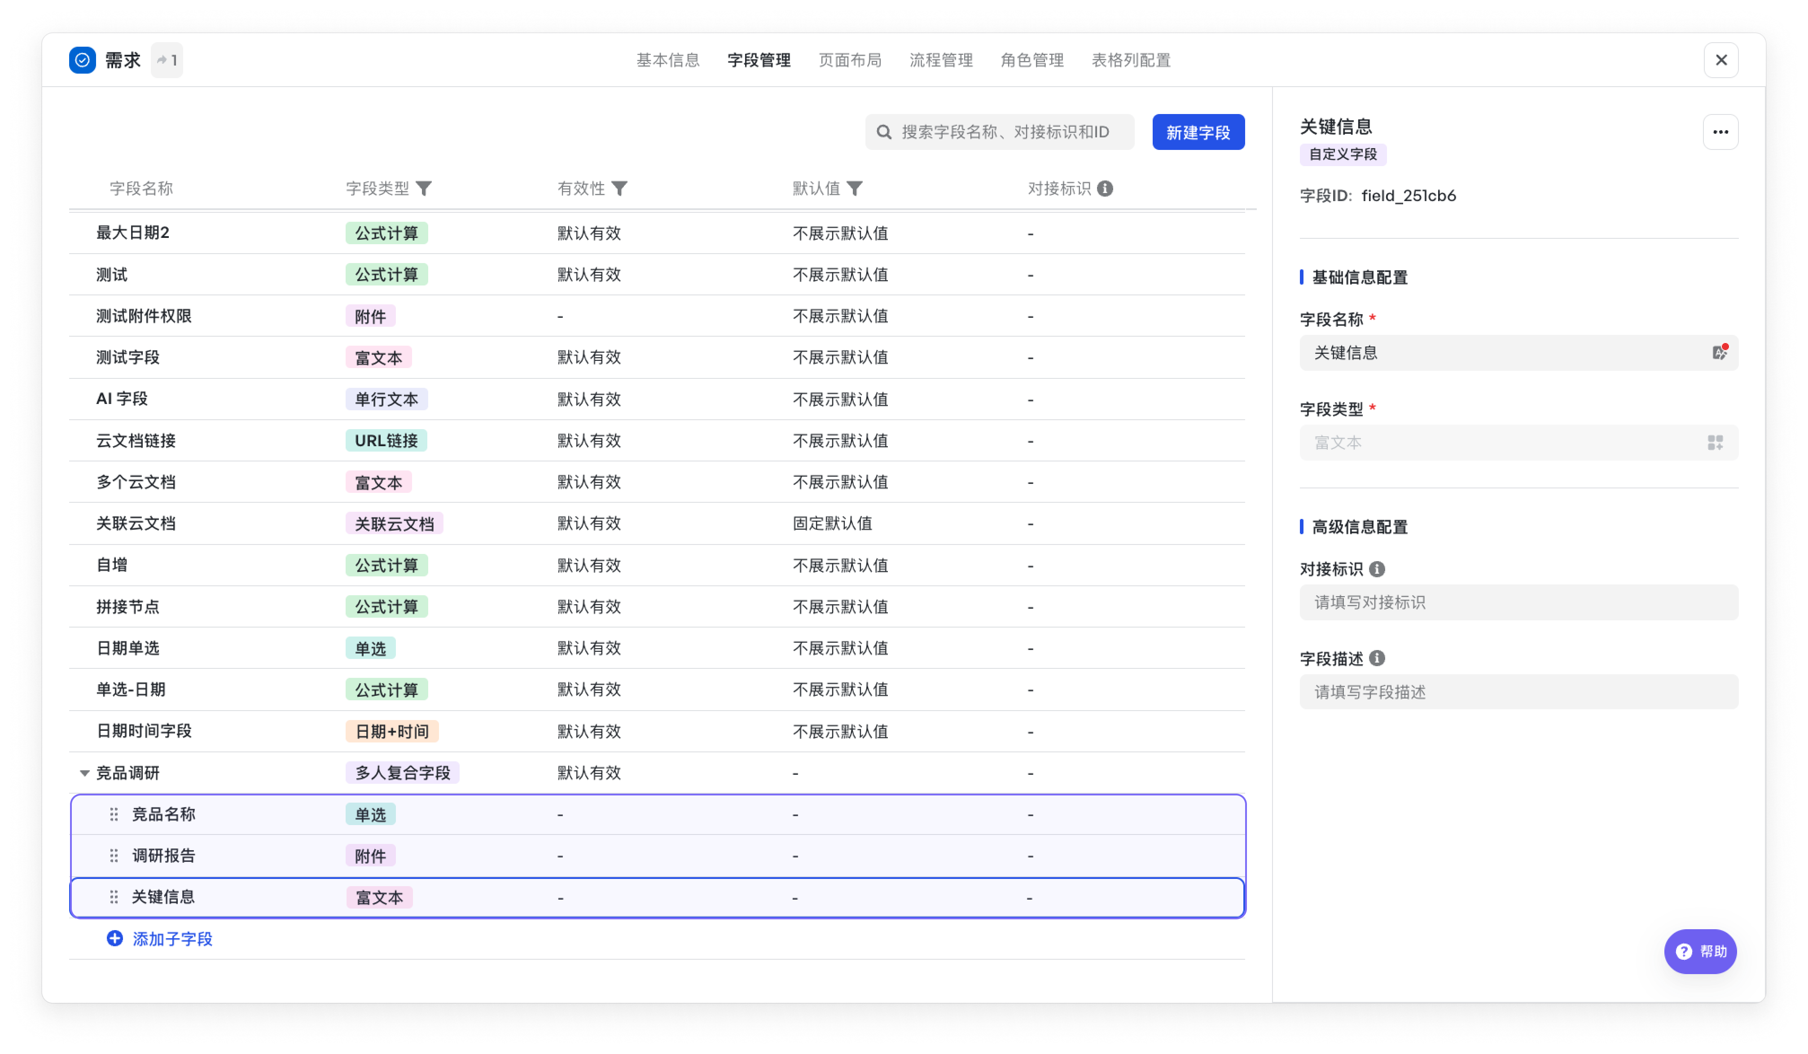Click the field ID field_251cb6
The width and height of the screenshot is (1808, 1054).
[1409, 196]
